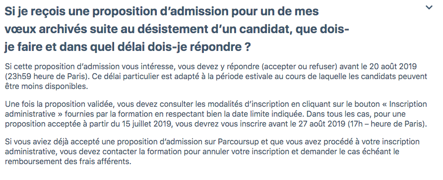The width and height of the screenshot is (443, 180).
Task: Click the text "(23h59 heure de Paris)"
Action: tap(46, 77)
